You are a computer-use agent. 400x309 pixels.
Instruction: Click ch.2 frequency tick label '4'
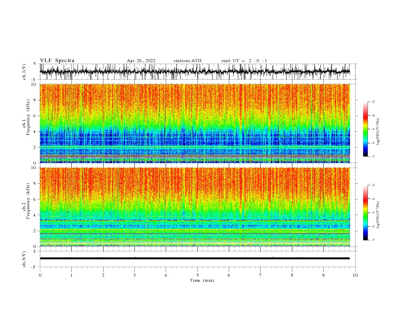pyautogui.click(x=35, y=215)
